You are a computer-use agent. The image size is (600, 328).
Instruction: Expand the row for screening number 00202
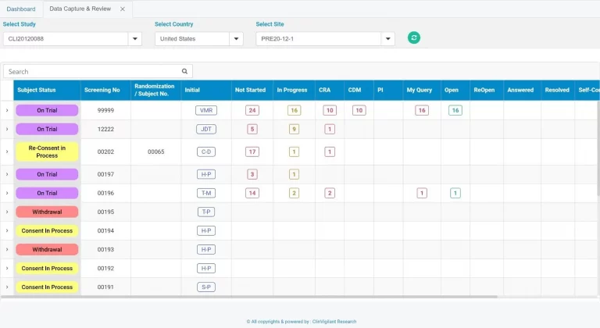click(7, 152)
